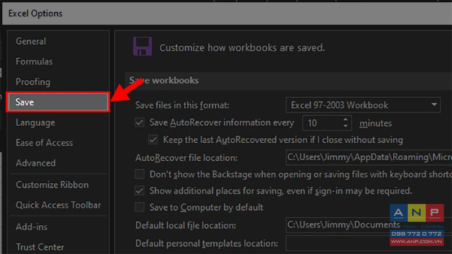Click the purple floppy disk save icon
Viewport: 452px width, 254px height.
click(x=142, y=46)
